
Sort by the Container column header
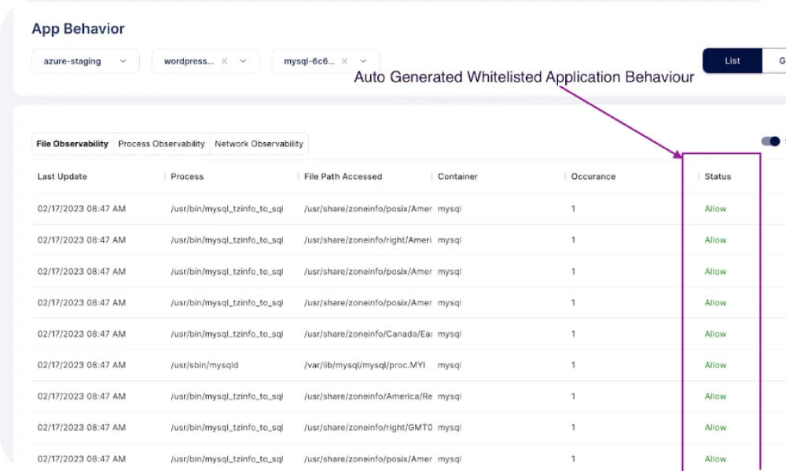coord(457,177)
